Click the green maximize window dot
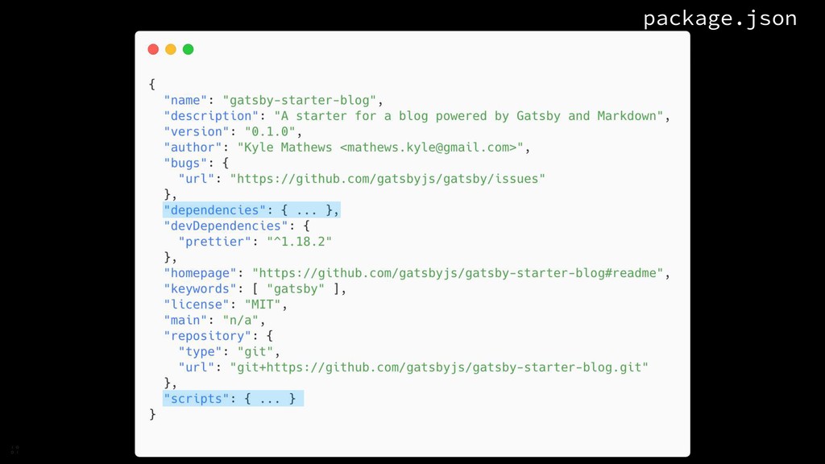825x464 pixels. pos(188,49)
